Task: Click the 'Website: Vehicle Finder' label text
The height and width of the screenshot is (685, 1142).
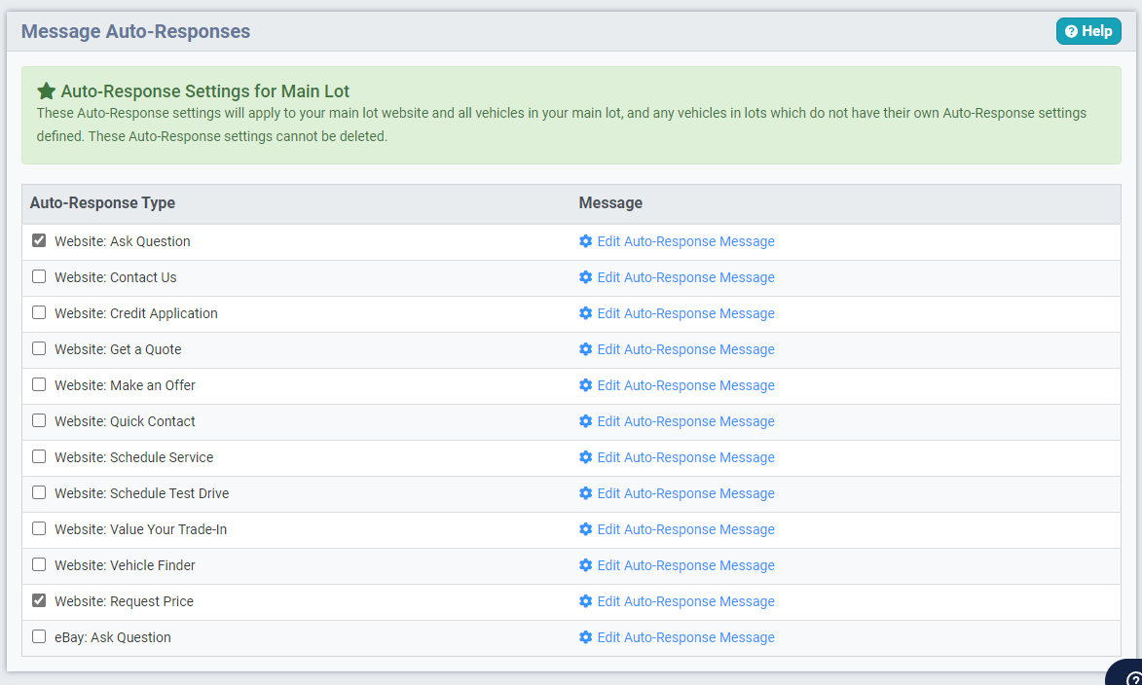Action: tap(126, 565)
